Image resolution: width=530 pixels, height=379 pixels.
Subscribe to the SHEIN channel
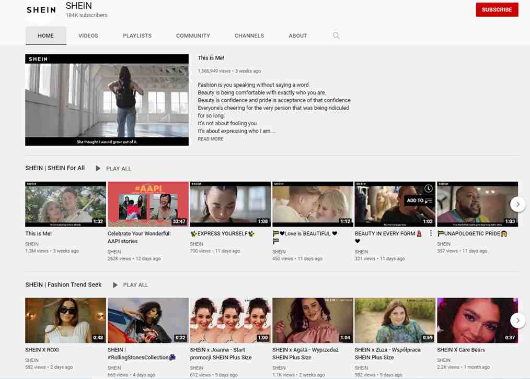(497, 9)
